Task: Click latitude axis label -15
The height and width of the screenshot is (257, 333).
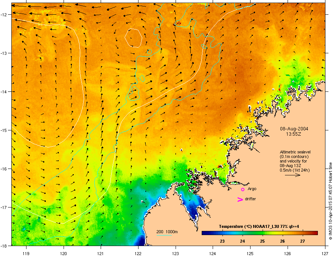Action: (x=4, y=130)
